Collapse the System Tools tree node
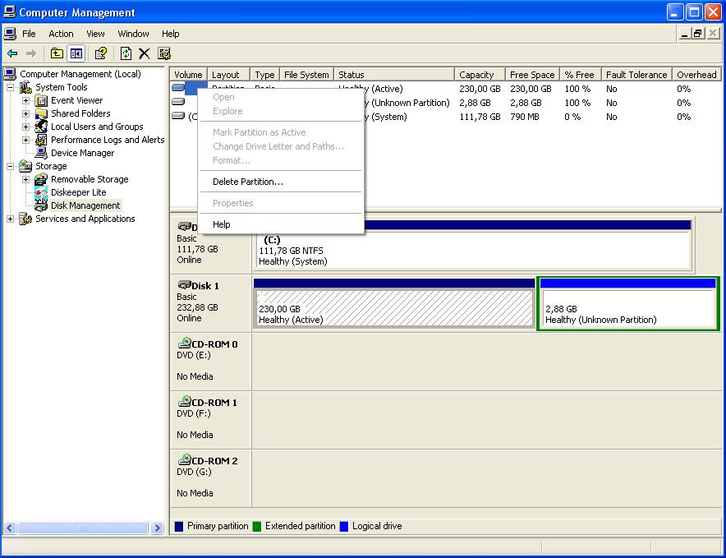 pyautogui.click(x=10, y=87)
